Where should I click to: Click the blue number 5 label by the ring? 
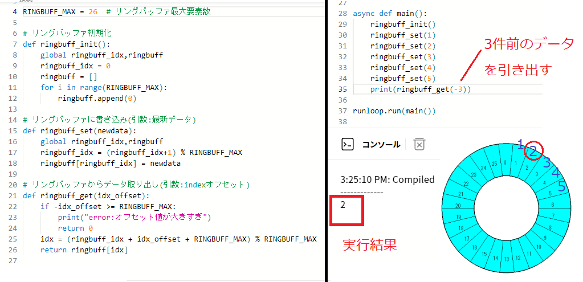coord(561,187)
